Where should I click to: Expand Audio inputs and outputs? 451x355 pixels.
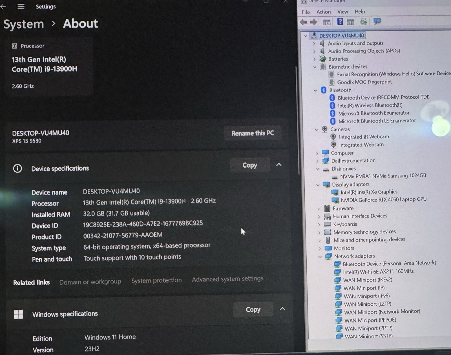tap(314, 44)
